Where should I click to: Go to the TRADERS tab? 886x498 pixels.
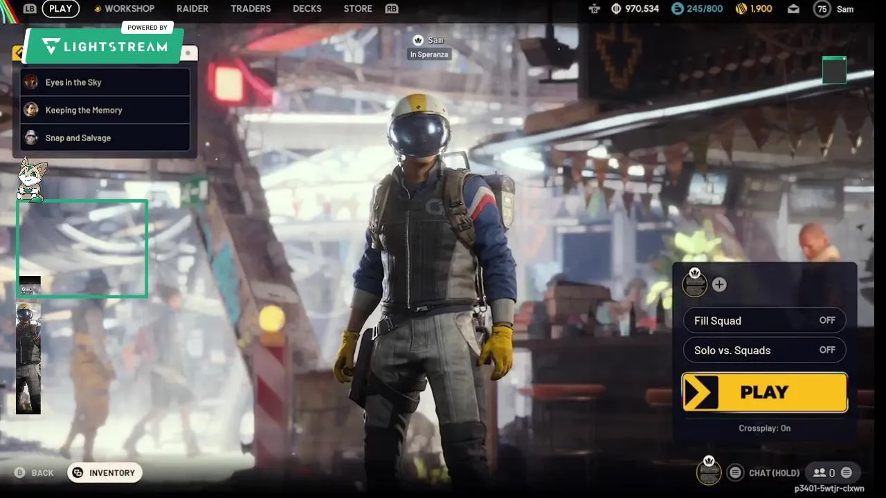251,9
